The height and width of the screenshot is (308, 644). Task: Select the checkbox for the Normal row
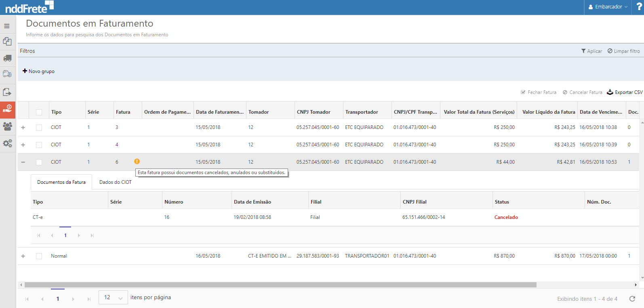[x=39, y=256]
